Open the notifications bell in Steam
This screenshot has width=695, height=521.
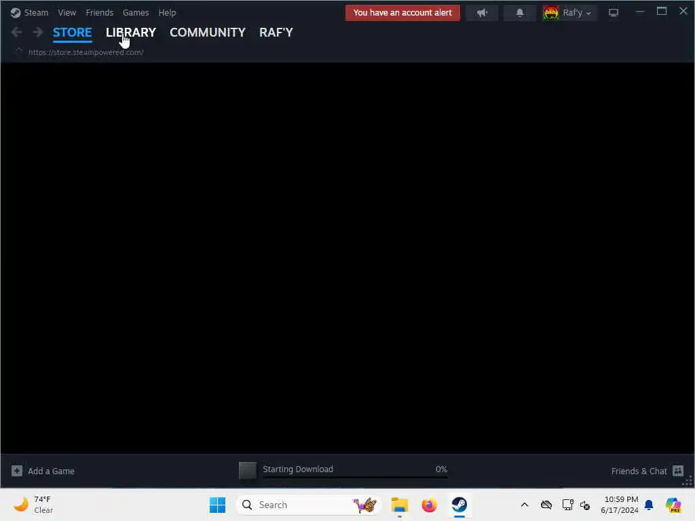click(519, 12)
